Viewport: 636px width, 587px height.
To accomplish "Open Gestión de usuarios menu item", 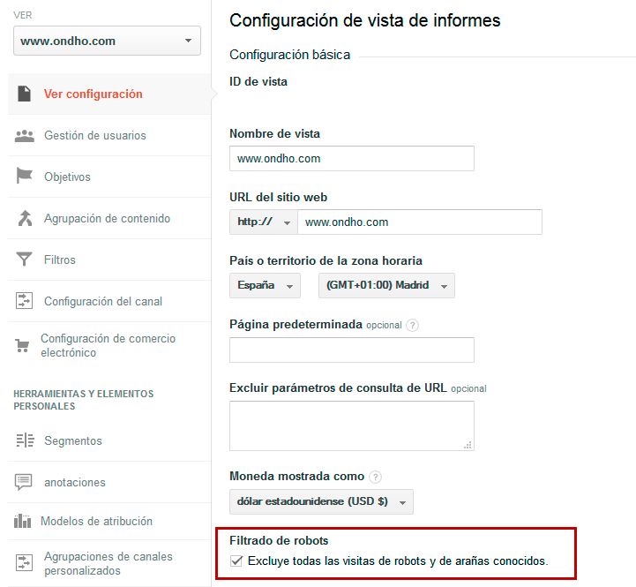I will point(109,136).
